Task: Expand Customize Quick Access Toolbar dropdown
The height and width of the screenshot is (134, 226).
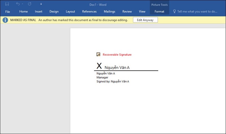Action: point(41,4)
